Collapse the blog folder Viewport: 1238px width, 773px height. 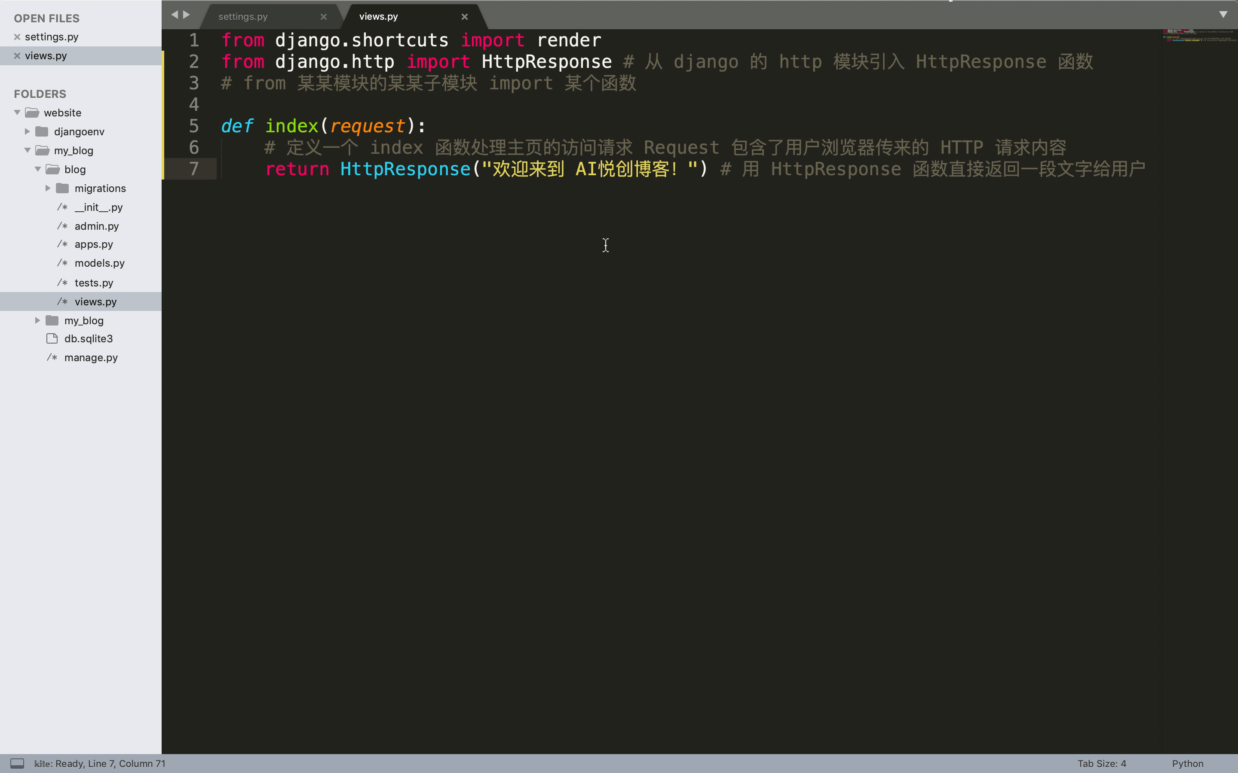[x=37, y=169]
